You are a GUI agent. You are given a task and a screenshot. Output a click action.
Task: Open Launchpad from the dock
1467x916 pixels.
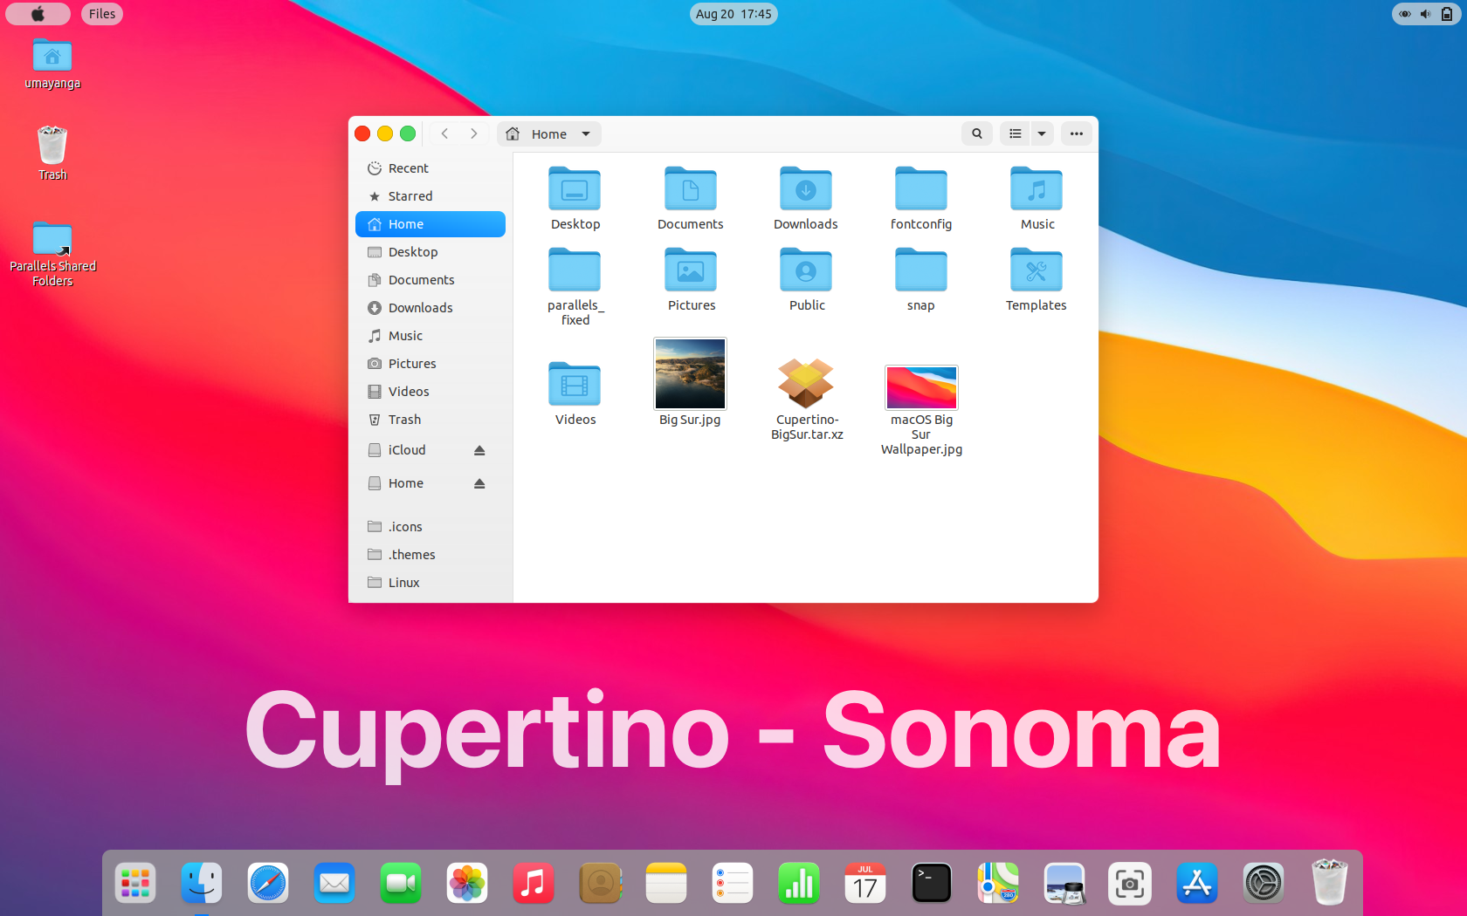[135, 884]
